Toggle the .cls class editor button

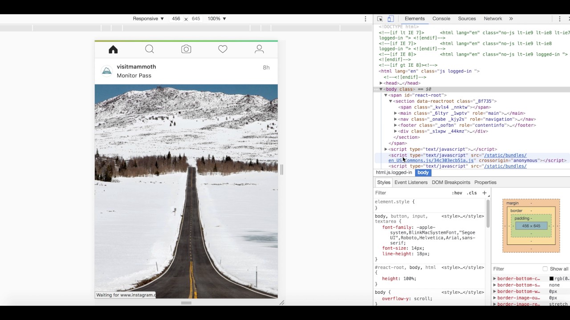[x=472, y=193]
